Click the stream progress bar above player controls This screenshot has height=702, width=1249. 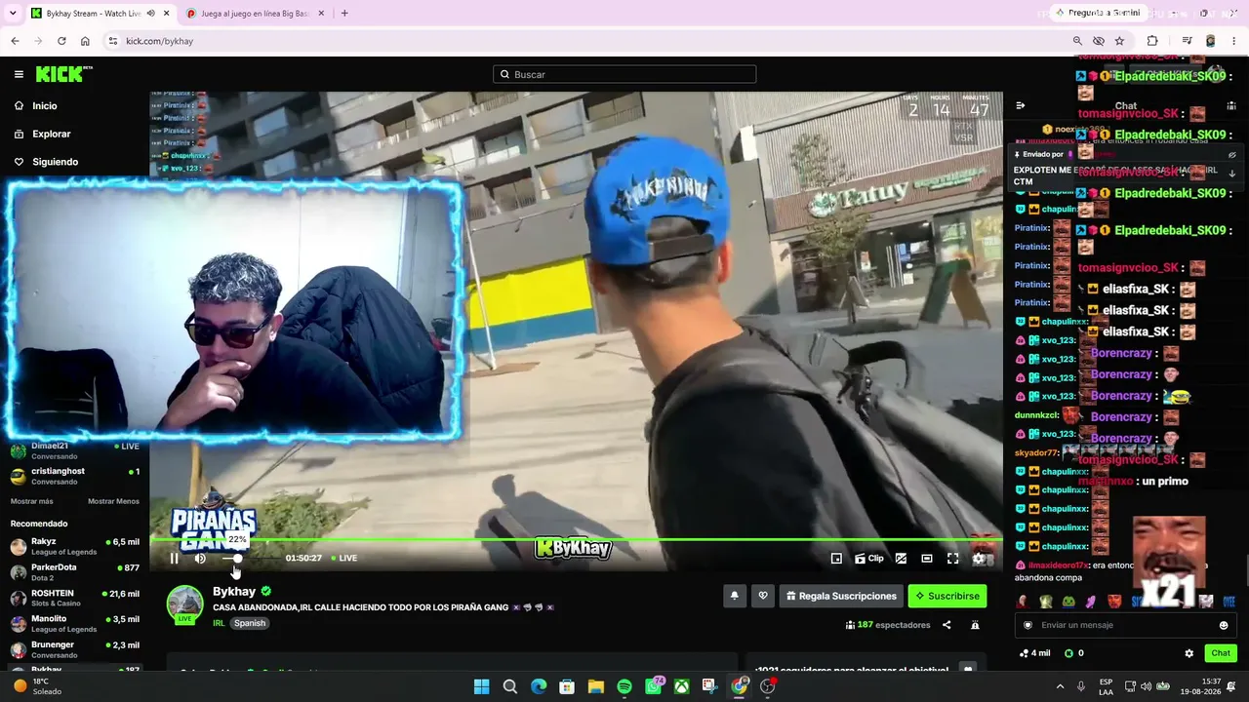(576, 539)
